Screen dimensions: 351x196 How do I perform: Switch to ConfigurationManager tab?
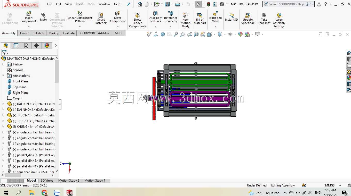tap(26, 46)
